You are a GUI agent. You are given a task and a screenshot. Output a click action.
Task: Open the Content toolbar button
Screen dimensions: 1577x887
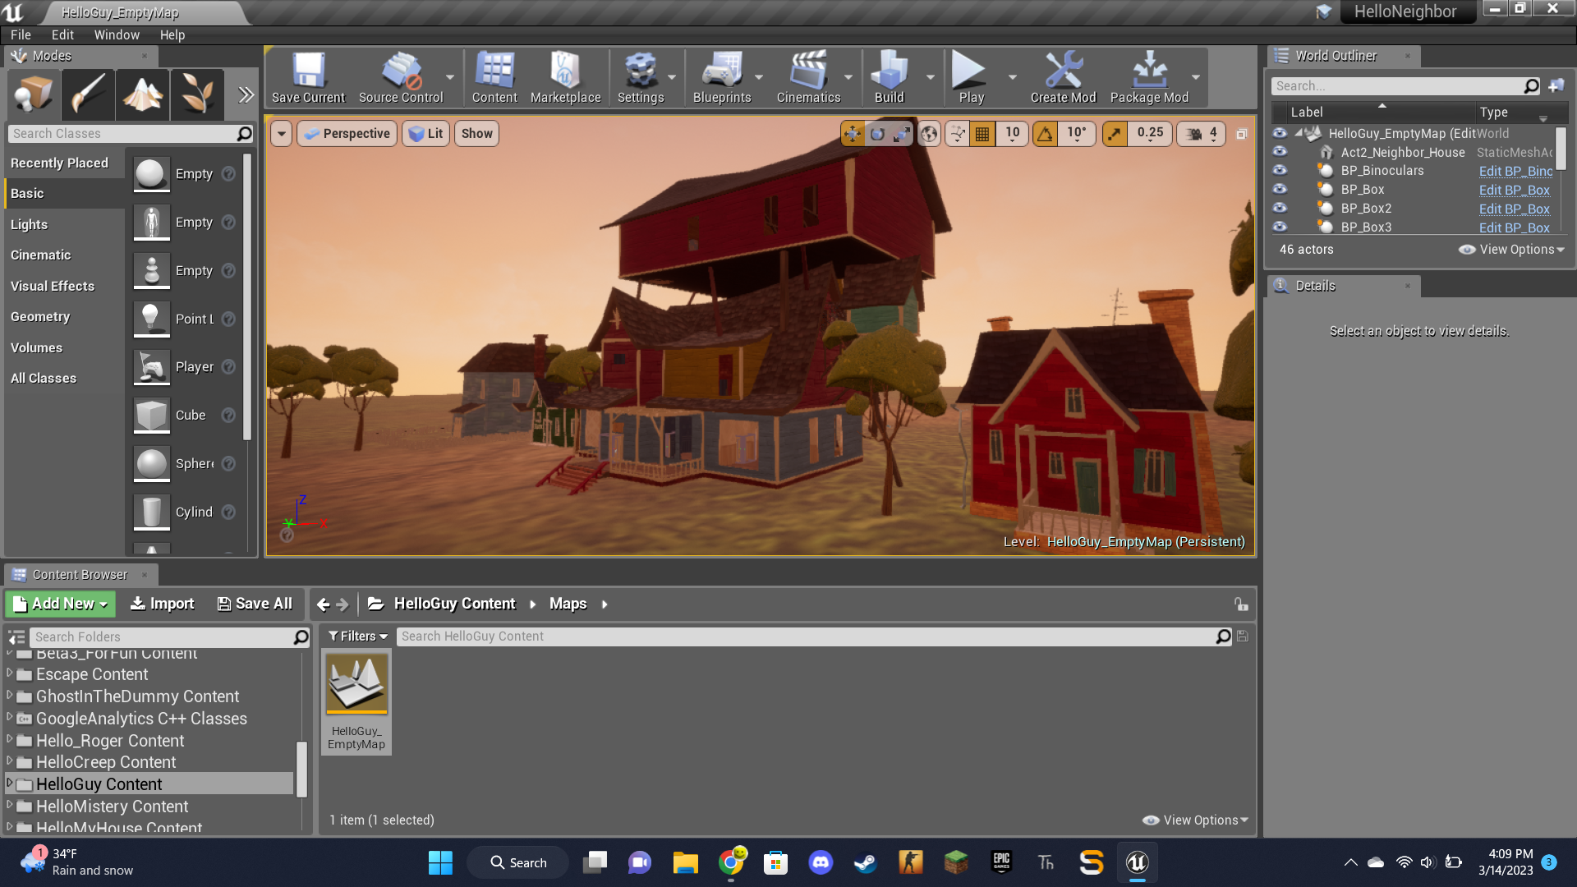(494, 78)
